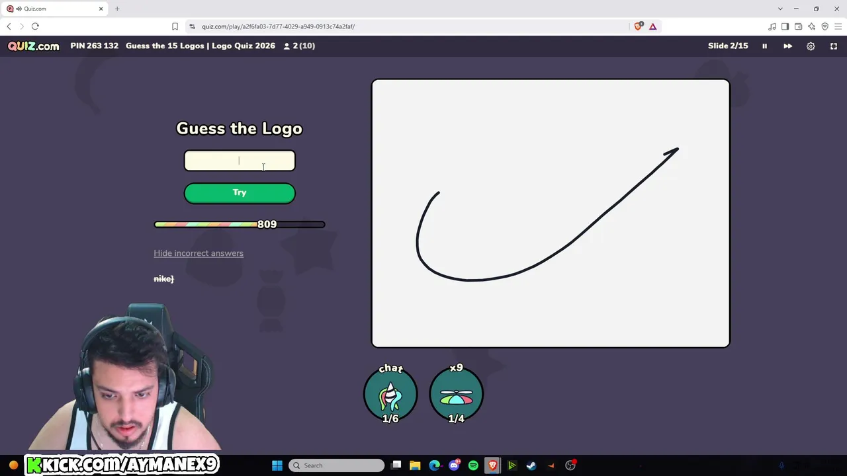Screen dimensions: 847x476
Task: Skip forward to the next slide
Action: click(787, 46)
